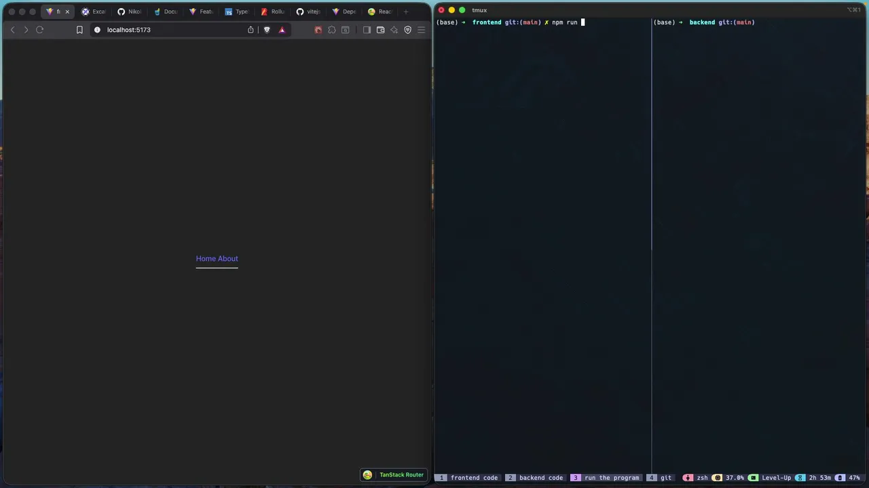Screen dimensions: 869x488
Task: Select tmux window 4 git
Action: (x=660, y=478)
